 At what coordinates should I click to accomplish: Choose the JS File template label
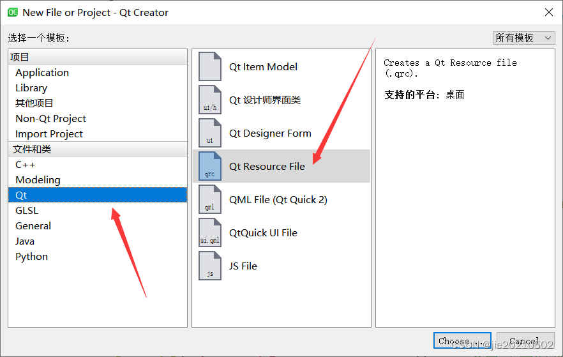point(243,266)
